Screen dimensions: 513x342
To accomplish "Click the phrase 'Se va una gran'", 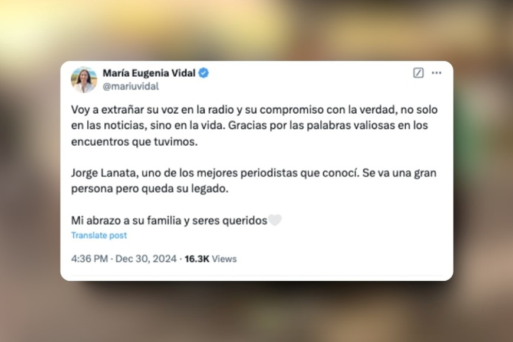I will pyautogui.click(x=399, y=173).
